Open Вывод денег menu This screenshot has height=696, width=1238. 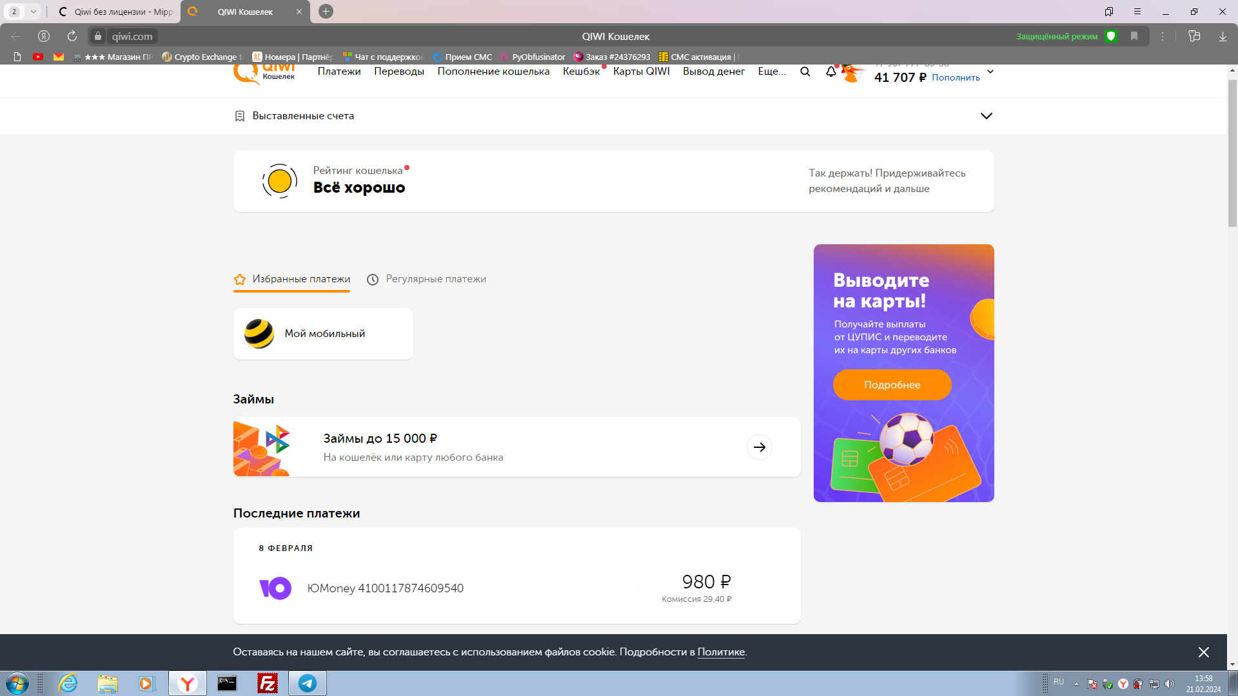(714, 72)
